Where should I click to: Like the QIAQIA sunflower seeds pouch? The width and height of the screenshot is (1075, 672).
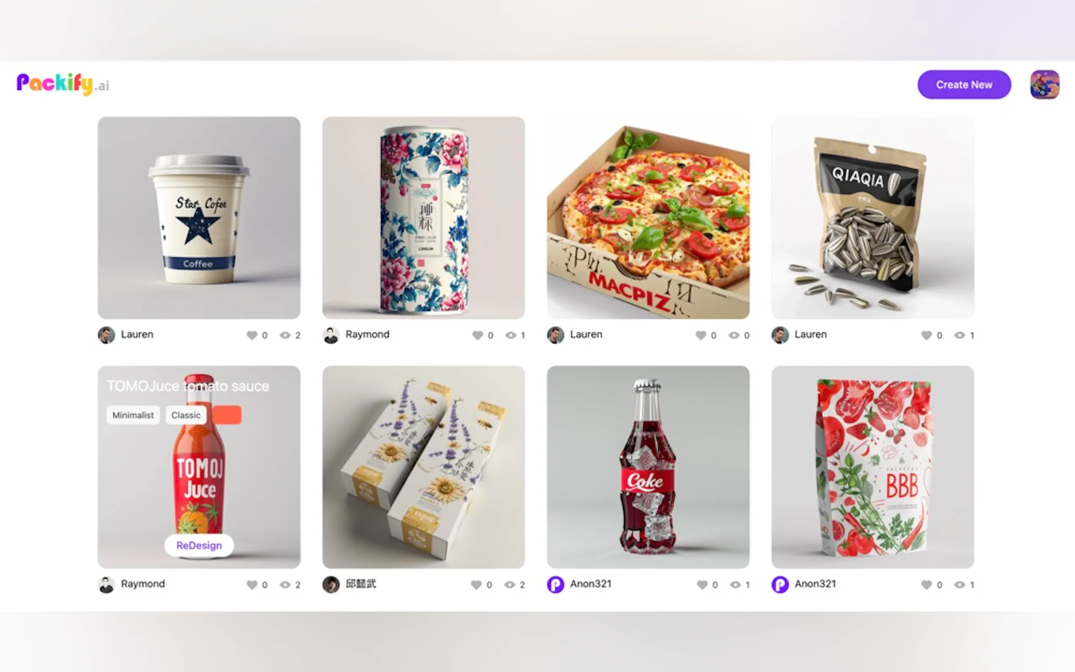point(926,335)
